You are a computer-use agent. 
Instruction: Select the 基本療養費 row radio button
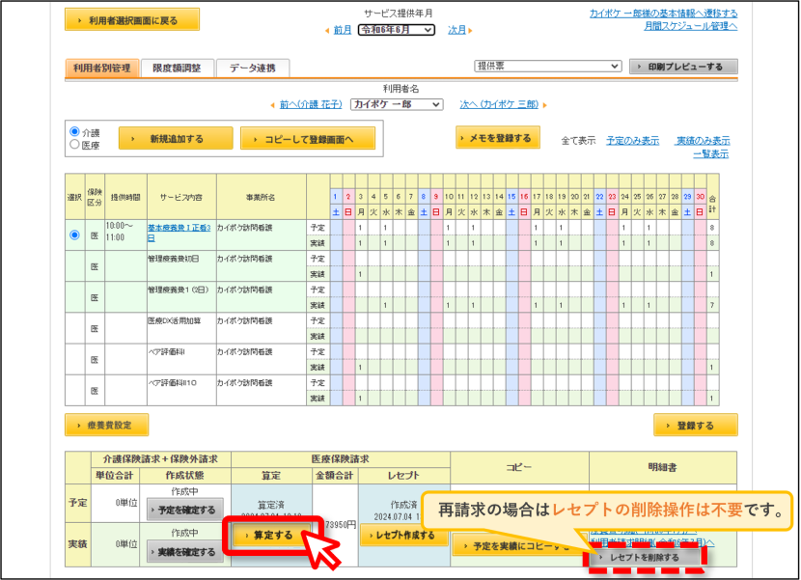point(74,235)
